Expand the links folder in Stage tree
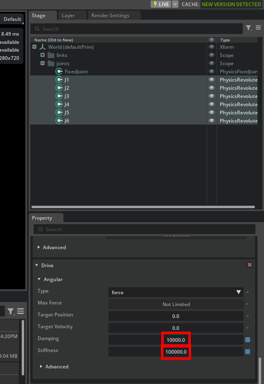264x384 pixels. pos(43,55)
